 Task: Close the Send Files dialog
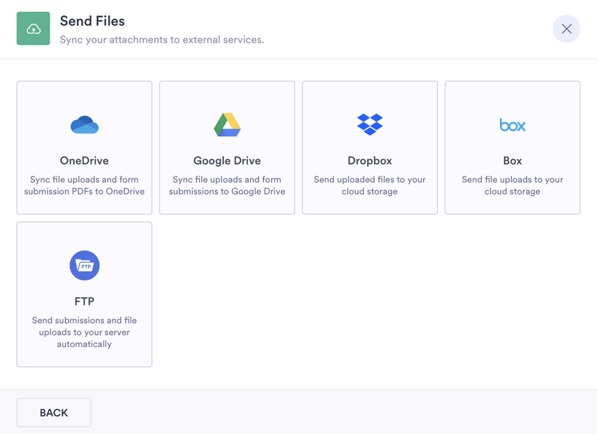566,29
